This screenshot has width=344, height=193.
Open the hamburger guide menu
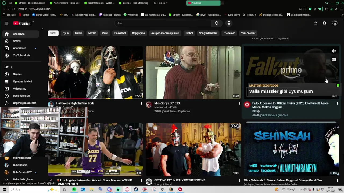6,23
